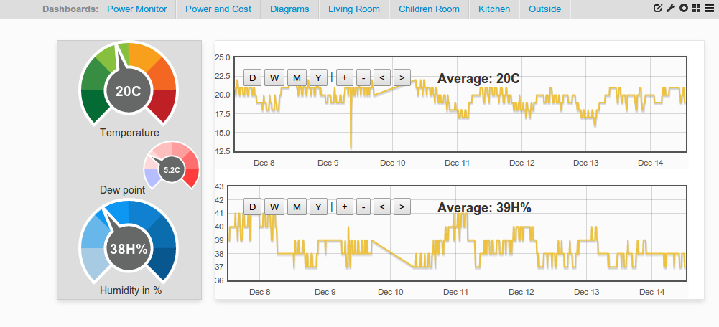Click the Temperature 20C gauge dial
The image size is (719, 327).
129,85
